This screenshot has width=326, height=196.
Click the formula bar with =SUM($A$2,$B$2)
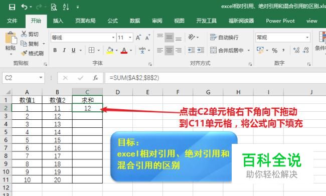pos(215,78)
